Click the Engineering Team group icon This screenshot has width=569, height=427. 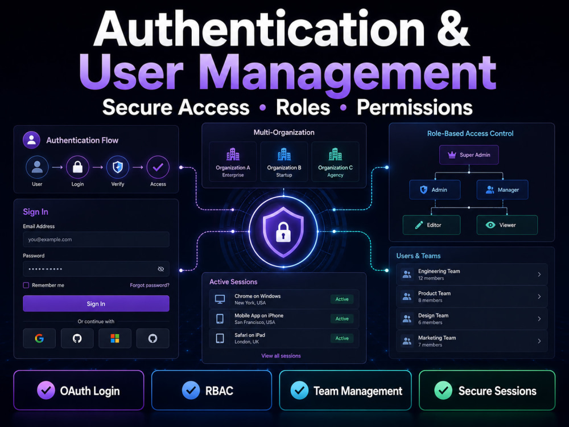pyautogui.click(x=407, y=274)
